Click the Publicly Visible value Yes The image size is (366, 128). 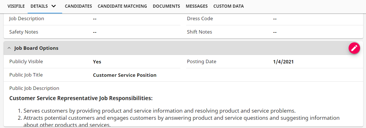[x=97, y=62]
